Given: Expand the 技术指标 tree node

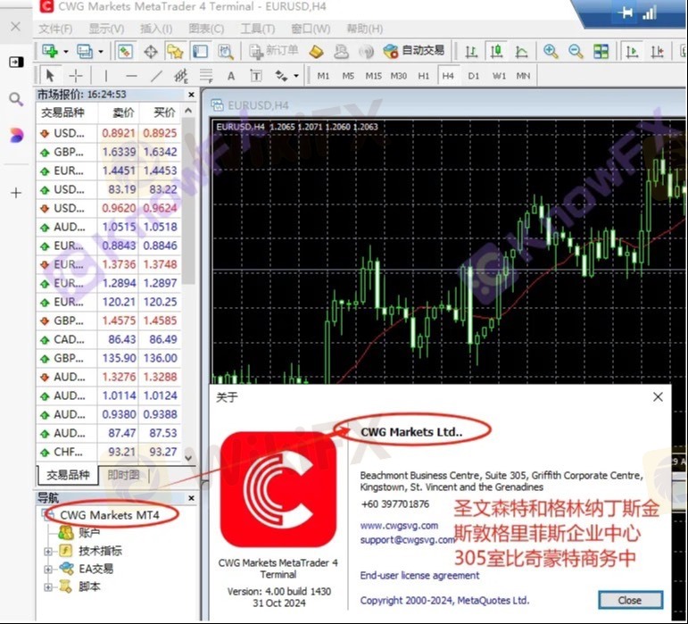Looking at the screenshot, I should [x=48, y=551].
